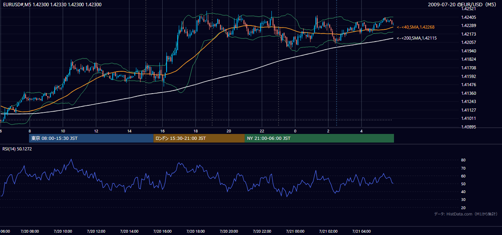Click price level 1.40895 on axis

click(469, 127)
